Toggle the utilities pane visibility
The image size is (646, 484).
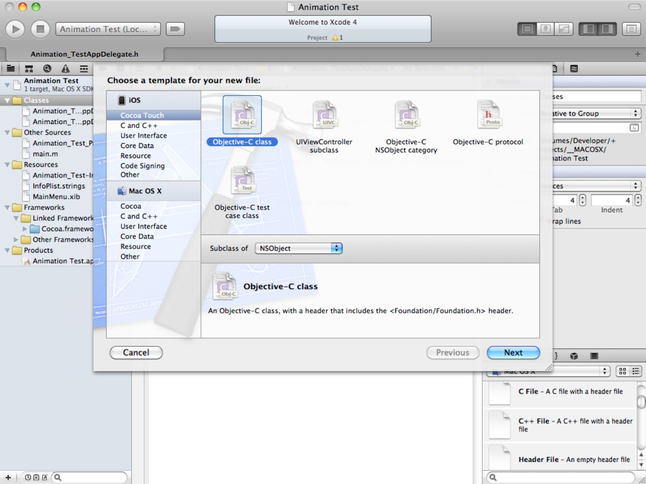coord(607,29)
